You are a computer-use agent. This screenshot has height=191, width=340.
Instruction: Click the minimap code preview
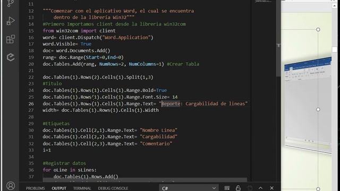click(x=263, y=1)
